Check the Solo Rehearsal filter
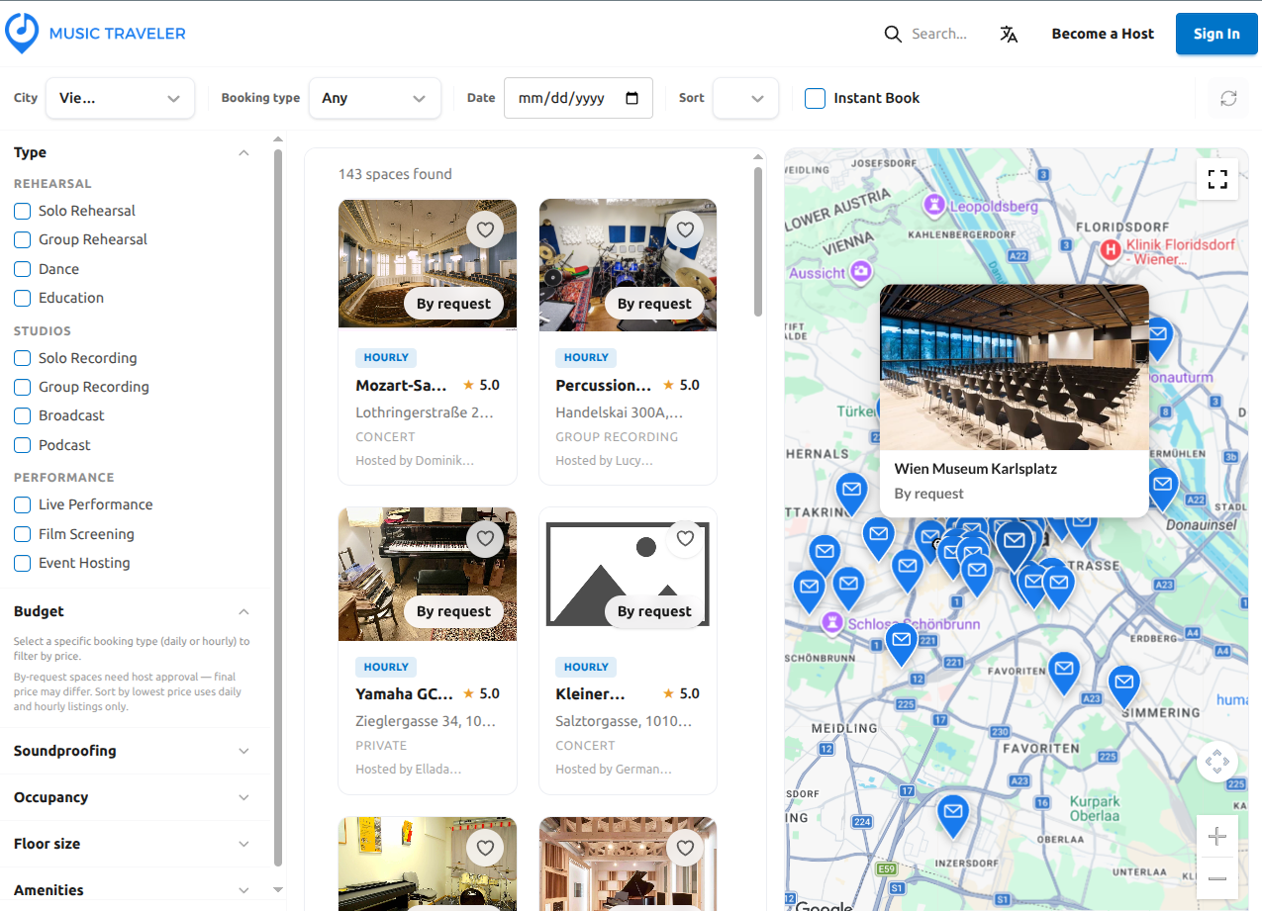 coord(22,211)
